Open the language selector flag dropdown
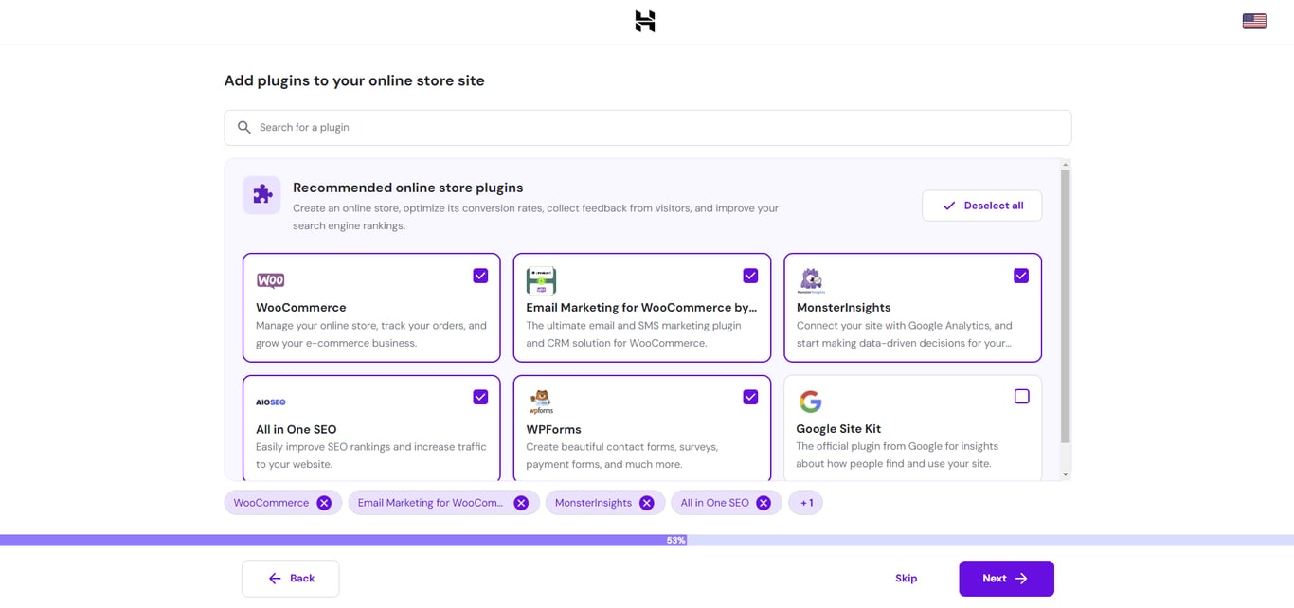Screen dimensions: 1294x608 click(x=1253, y=20)
